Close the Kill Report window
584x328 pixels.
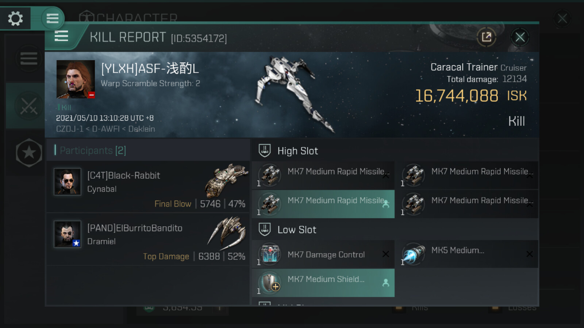click(x=520, y=37)
